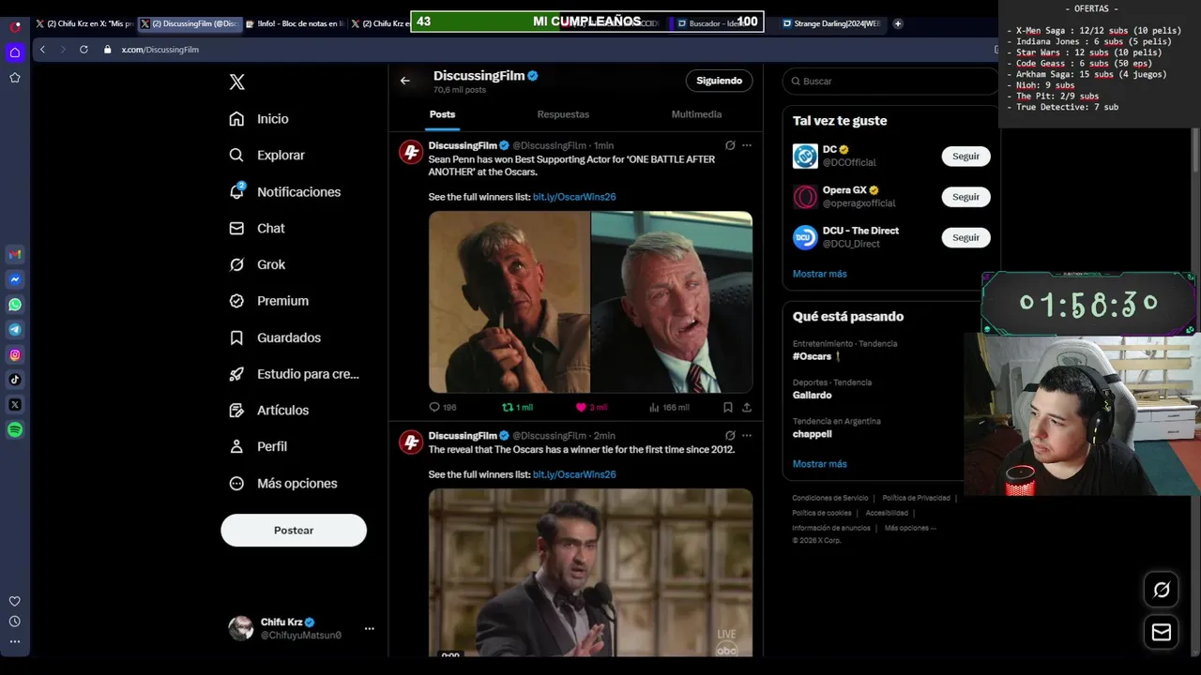Open Artículos section
The image size is (1201, 675).
click(x=269, y=411)
